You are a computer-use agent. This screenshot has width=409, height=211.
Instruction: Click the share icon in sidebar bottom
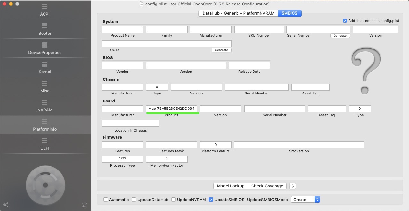tap(5, 205)
